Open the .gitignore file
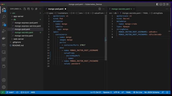Viewport: 172px width, 96px height. pos(17,42)
